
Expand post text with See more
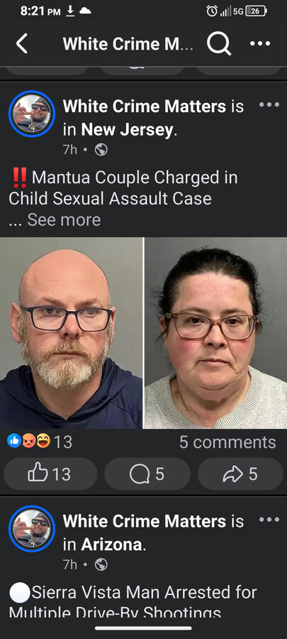coord(64,220)
